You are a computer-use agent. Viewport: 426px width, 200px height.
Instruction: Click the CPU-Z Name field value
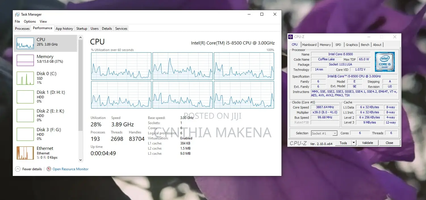(x=341, y=54)
